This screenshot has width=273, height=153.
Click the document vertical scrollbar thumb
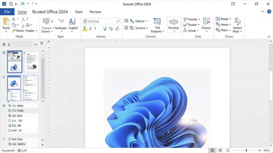pyautogui.click(x=271, y=85)
